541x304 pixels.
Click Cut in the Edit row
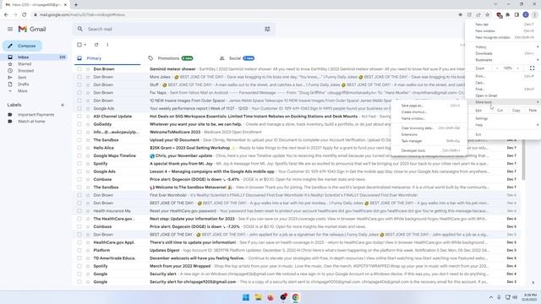(500, 111)
